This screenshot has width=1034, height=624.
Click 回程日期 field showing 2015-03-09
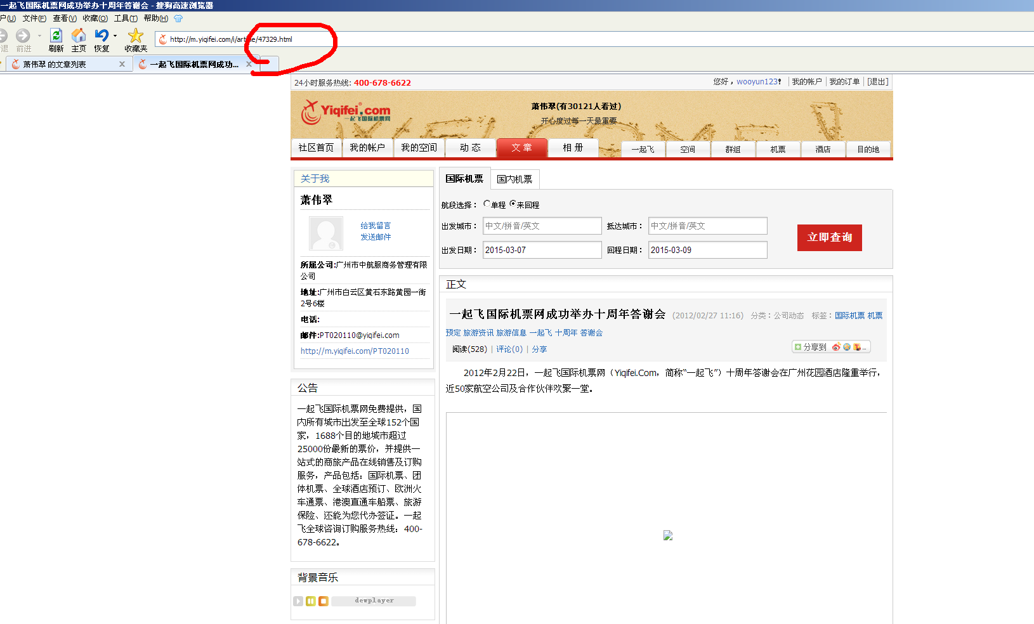click(x=708, y=250)
